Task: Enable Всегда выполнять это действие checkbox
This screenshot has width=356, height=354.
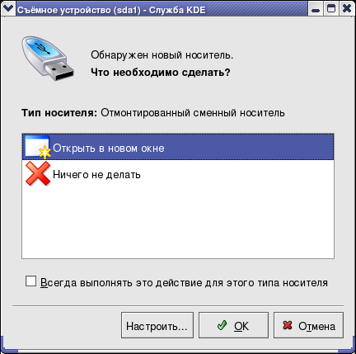Action: click(x=30, y=281)
